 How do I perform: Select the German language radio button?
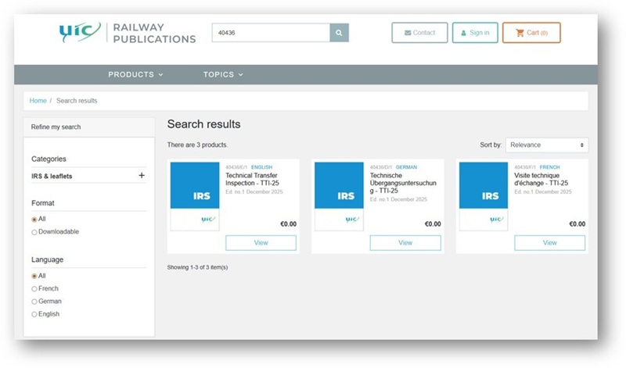tap(34, 302)
